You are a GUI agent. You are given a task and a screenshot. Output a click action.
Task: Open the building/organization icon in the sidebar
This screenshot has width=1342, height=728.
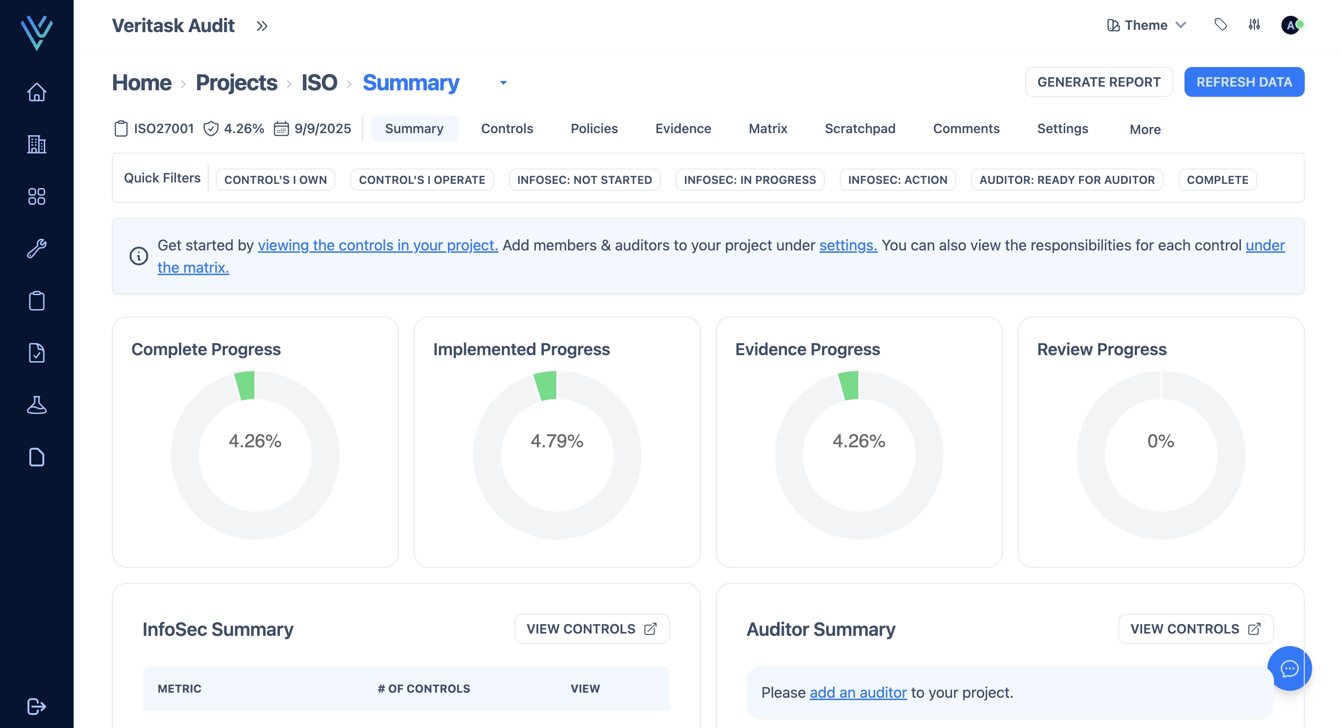(x=36, y=144)
